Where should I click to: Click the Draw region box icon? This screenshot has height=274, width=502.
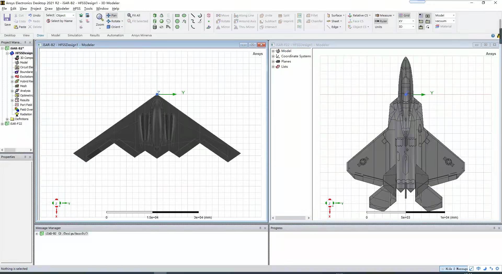[209, 15]
